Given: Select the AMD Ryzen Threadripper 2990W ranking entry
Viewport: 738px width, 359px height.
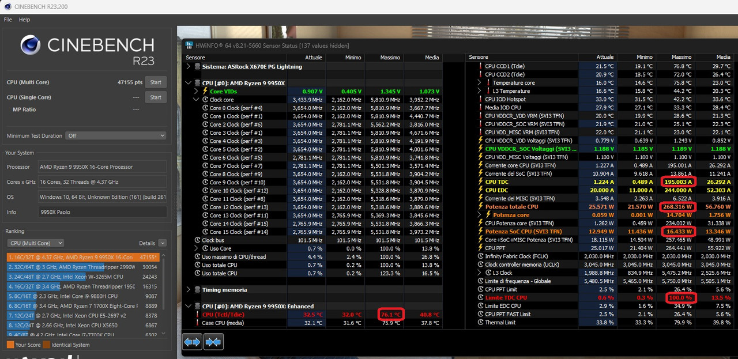Looking at the screenshot, I should [84, 267].
